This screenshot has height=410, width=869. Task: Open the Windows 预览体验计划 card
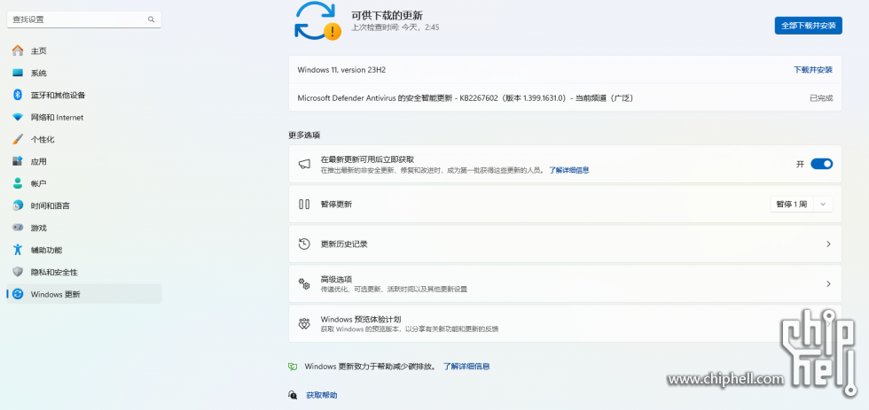[x=565, y=324]
